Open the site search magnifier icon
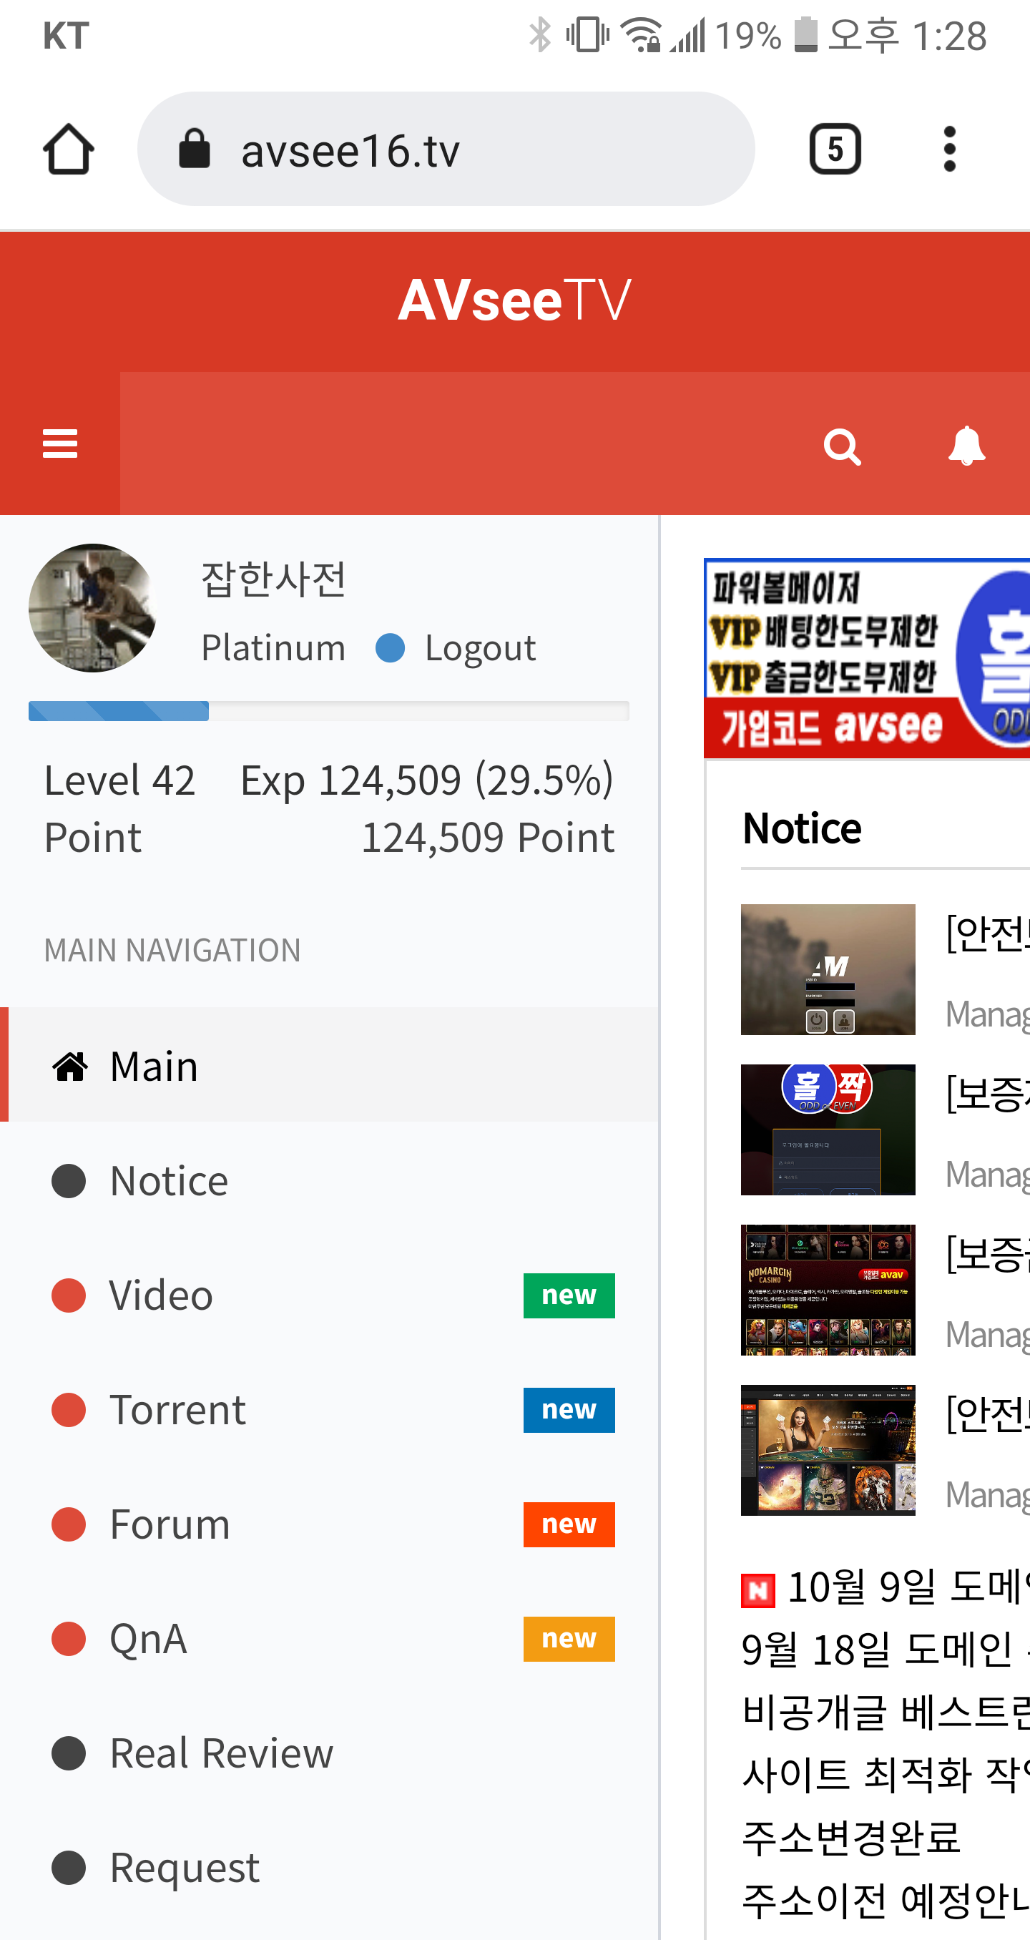Viewport: 1030px width, 1940px height. click(x=843, y=447)
